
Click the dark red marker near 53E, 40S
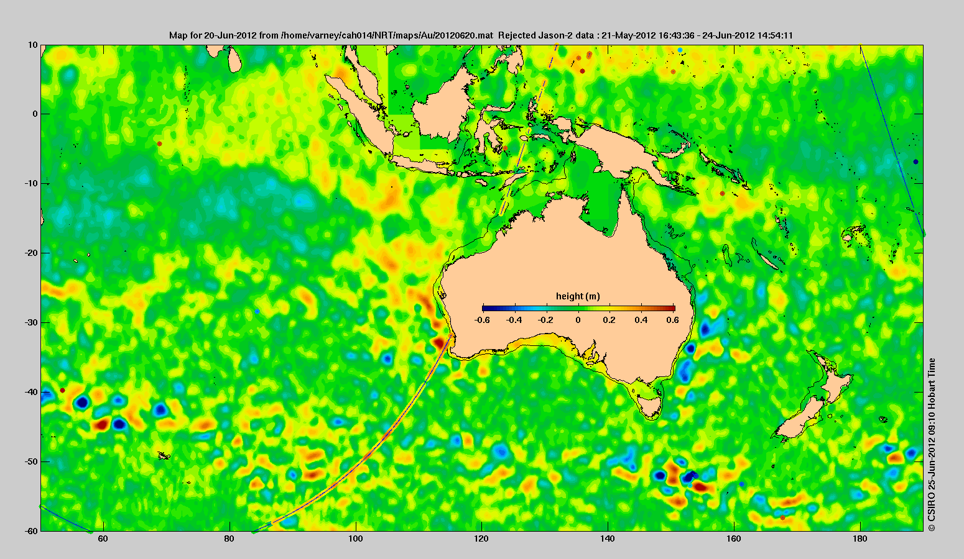point(62,390)
